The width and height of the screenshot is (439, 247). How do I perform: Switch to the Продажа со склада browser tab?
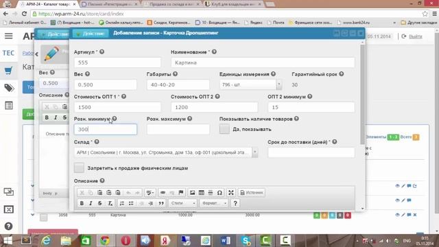(x=171, y=4)
